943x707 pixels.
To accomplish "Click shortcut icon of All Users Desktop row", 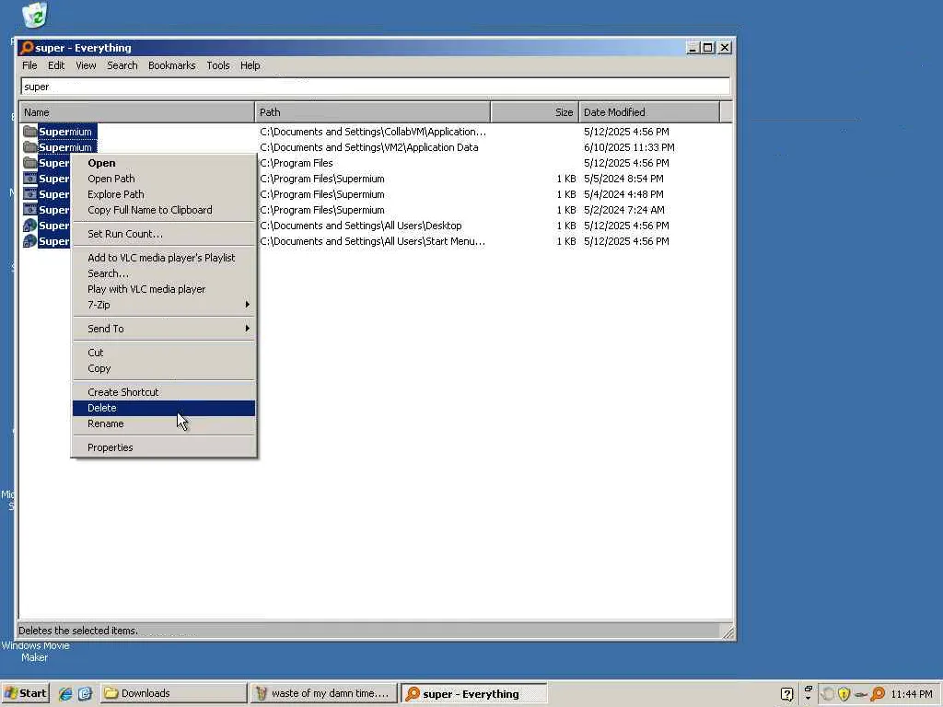I will pos(30,226).
